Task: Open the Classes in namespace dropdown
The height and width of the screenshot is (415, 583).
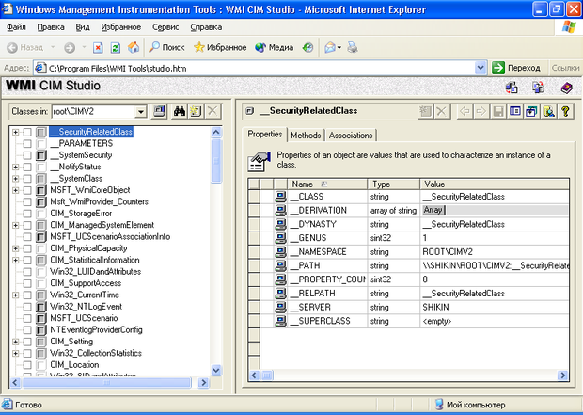Action: [x=140, y=111]
